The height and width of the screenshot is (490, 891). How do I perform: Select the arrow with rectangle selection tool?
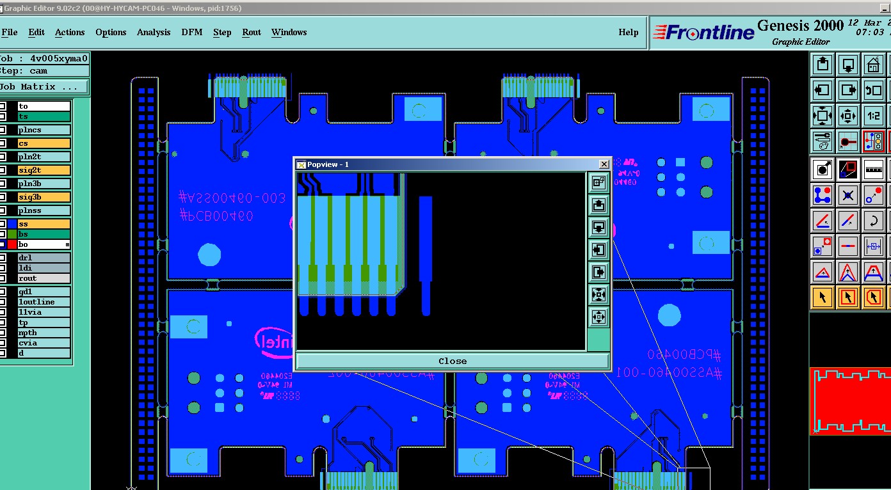click(x=848, y=297)
